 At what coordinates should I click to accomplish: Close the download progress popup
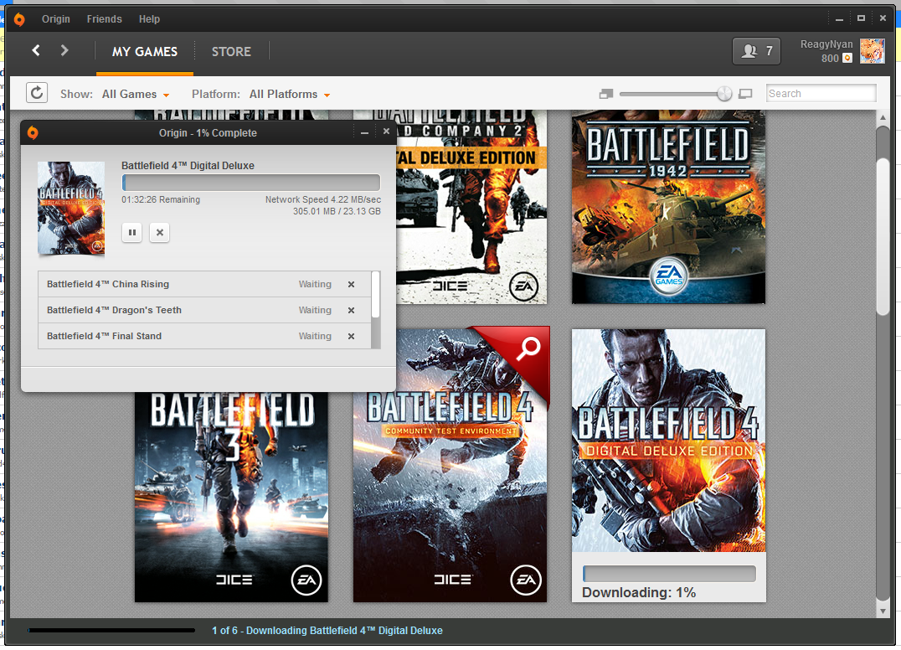pos(386,132)
